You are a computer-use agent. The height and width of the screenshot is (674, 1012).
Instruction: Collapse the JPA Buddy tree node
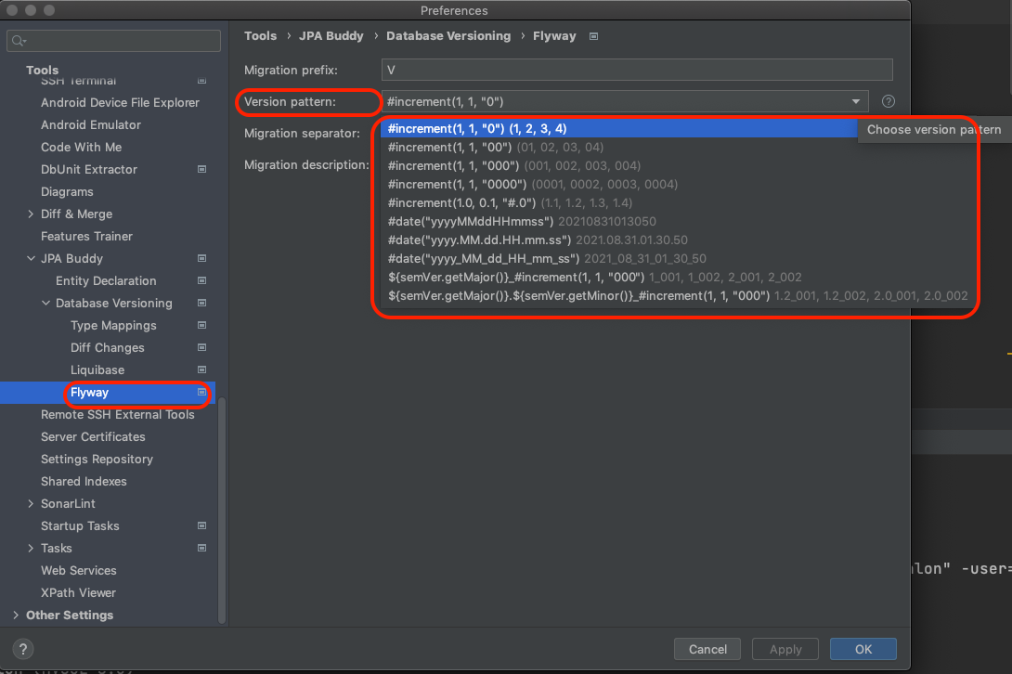click(31, 258)
